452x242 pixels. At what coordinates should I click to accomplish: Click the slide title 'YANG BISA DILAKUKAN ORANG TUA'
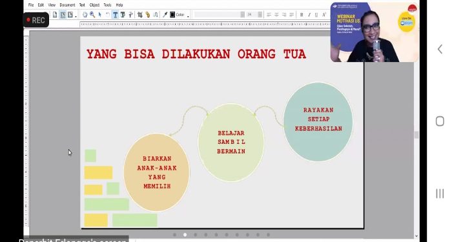[196, 54]
